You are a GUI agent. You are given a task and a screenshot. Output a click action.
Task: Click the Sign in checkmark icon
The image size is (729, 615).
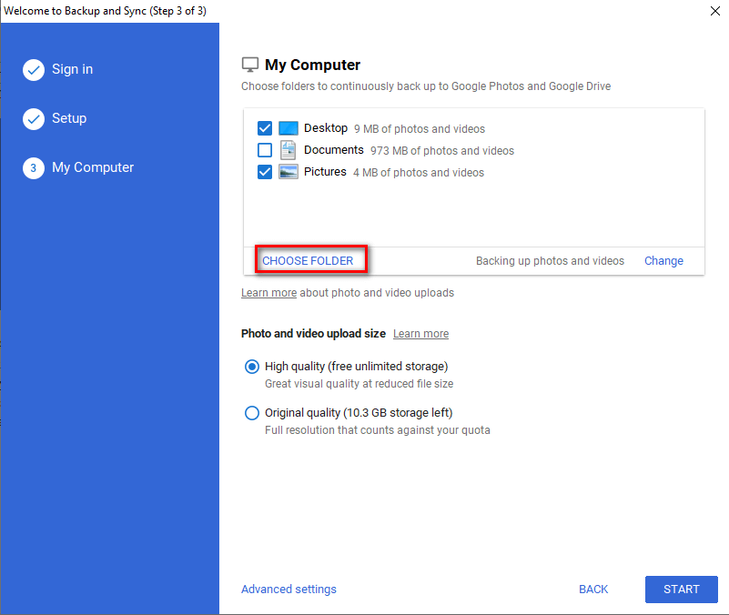[x=33, y=69]
